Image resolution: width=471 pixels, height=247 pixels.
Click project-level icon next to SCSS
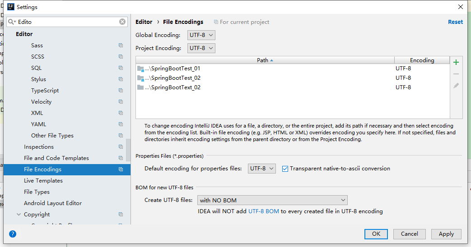coord(121,57)
